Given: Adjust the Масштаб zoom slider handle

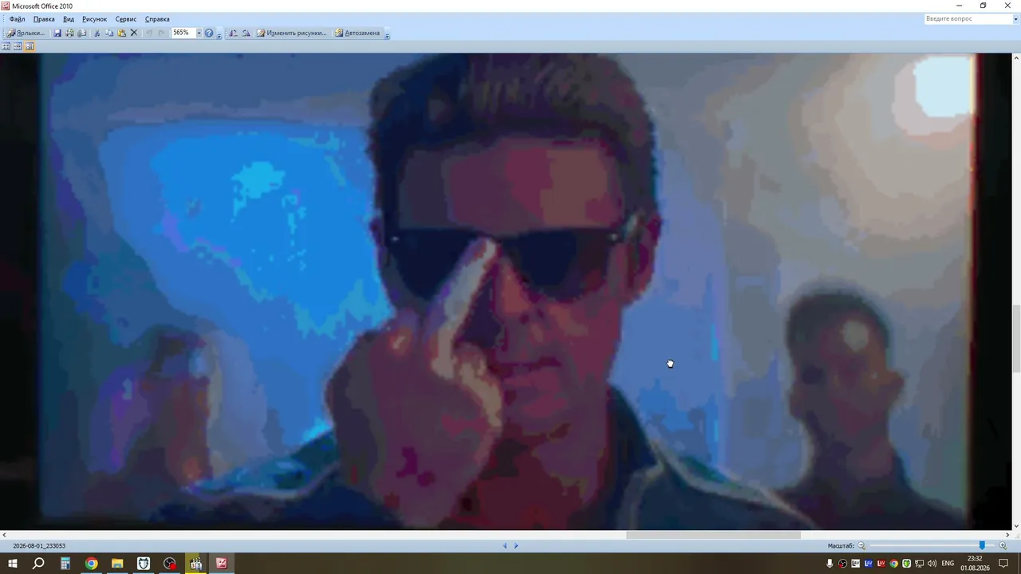Looking at the screenshot, I should pyautogui.click(x=982, y=545).
